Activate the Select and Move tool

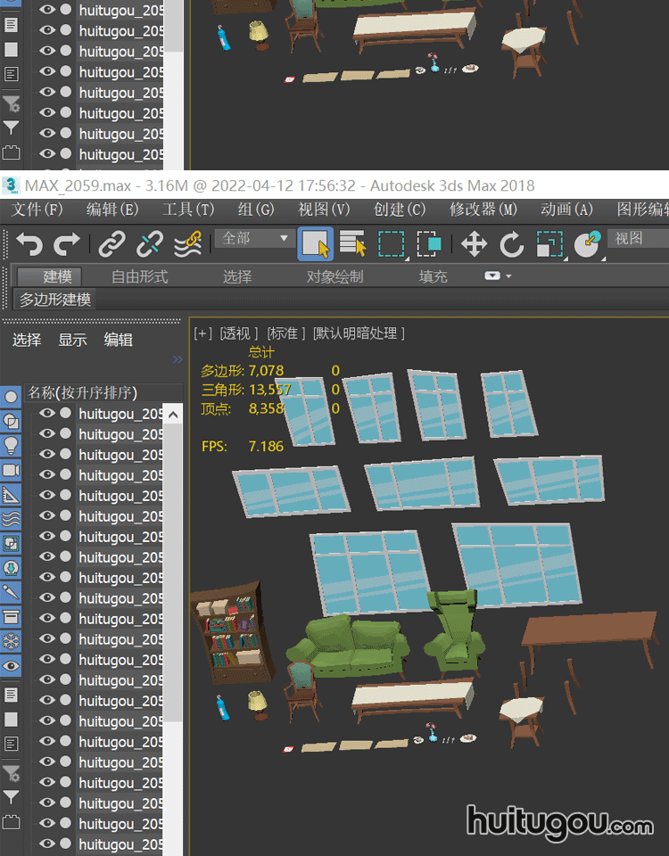[x=473, y=243]
